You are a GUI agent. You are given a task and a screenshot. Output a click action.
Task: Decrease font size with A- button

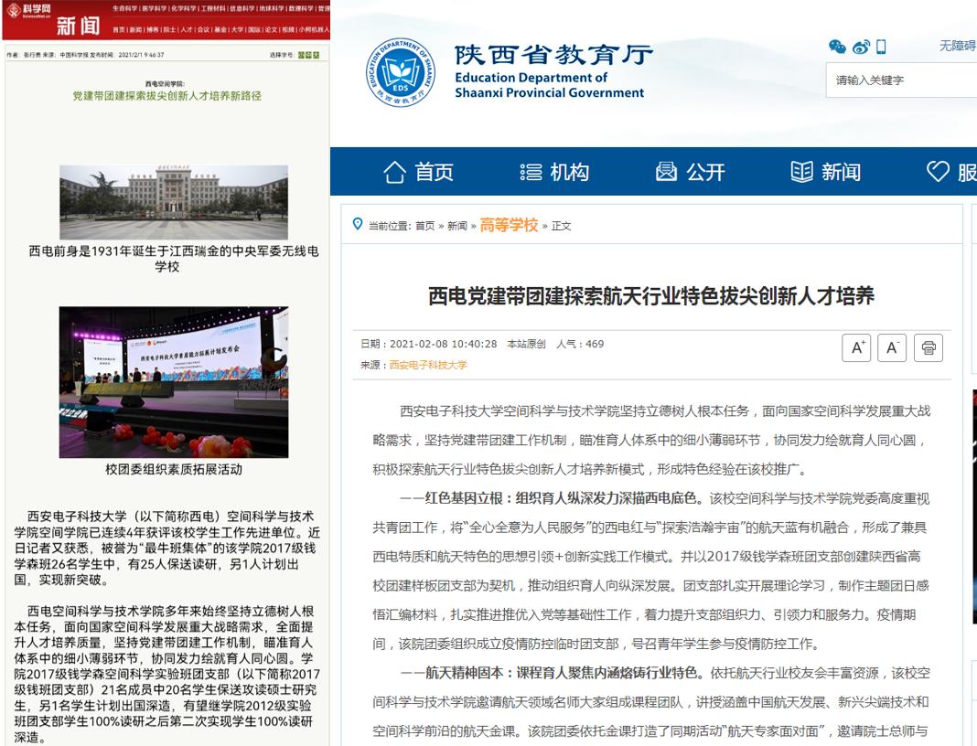(892, 347)
